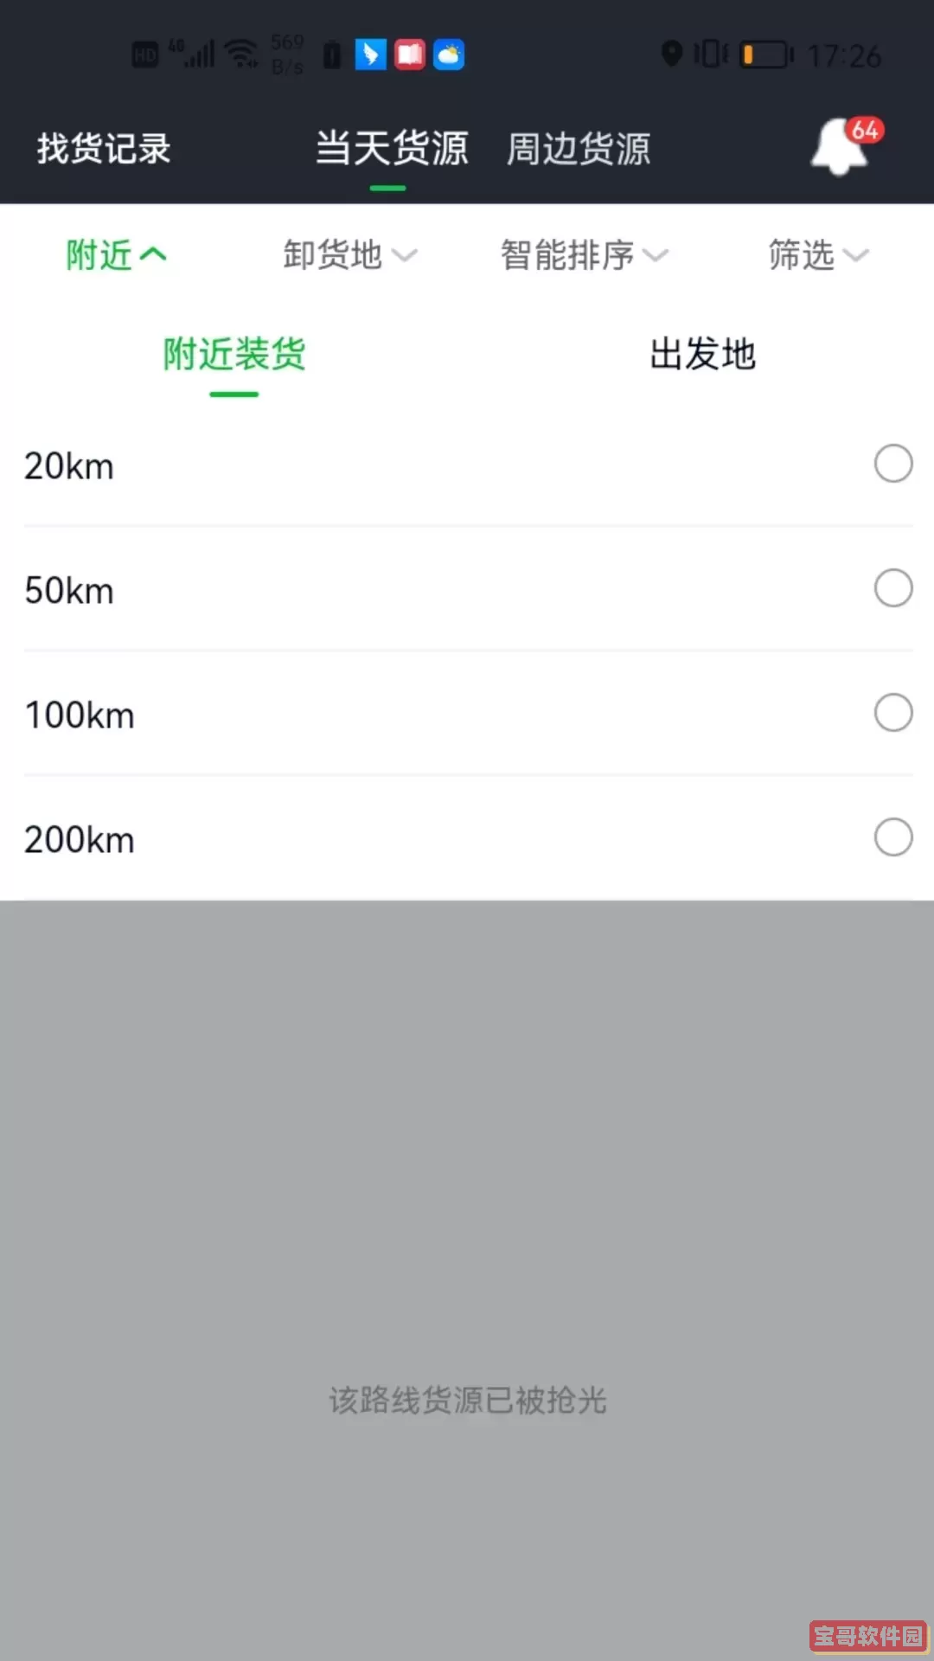Switch to the 出发地 tab
Screen dimensions: 934x1661
tap(702, 355)
